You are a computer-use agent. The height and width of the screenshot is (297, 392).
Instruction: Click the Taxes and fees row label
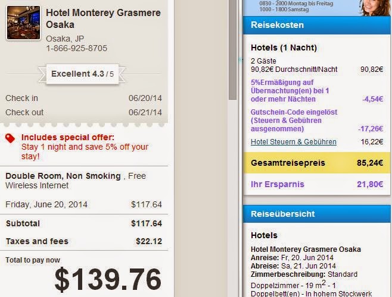point(37,241)
